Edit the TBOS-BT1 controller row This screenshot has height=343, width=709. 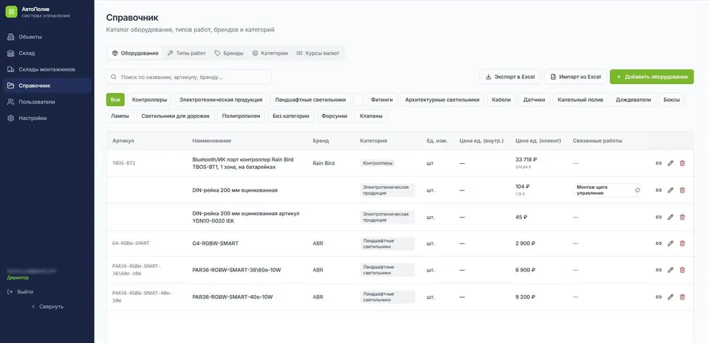coord(671,163)
